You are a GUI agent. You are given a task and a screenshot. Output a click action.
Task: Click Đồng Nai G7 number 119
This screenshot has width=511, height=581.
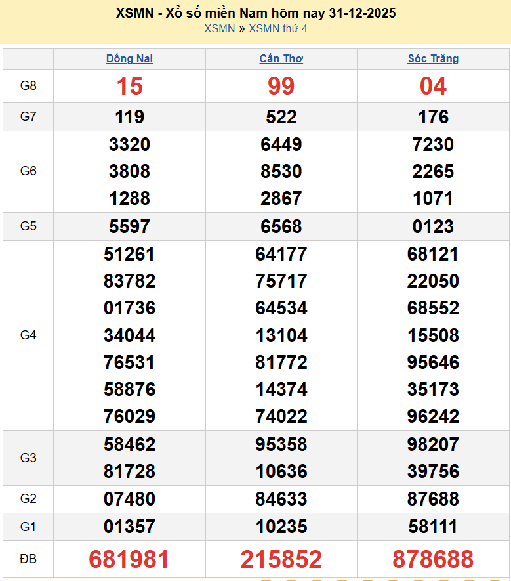tap(129, 117)
